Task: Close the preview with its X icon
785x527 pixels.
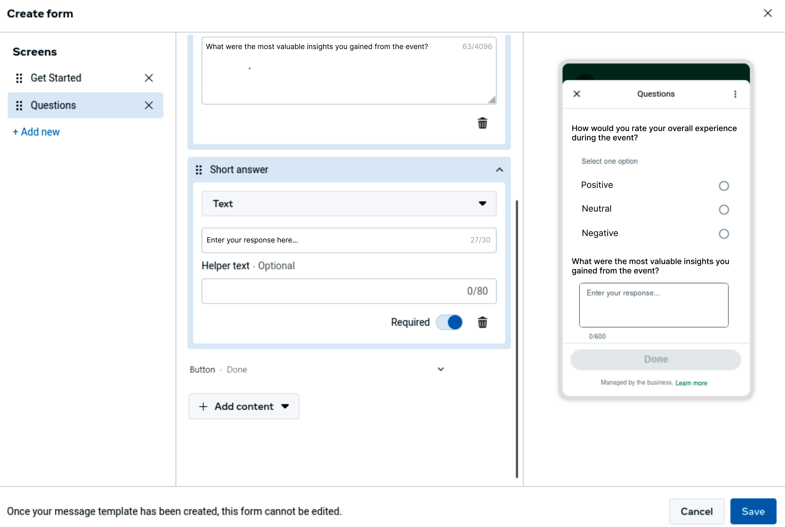Action: (577, 94)
